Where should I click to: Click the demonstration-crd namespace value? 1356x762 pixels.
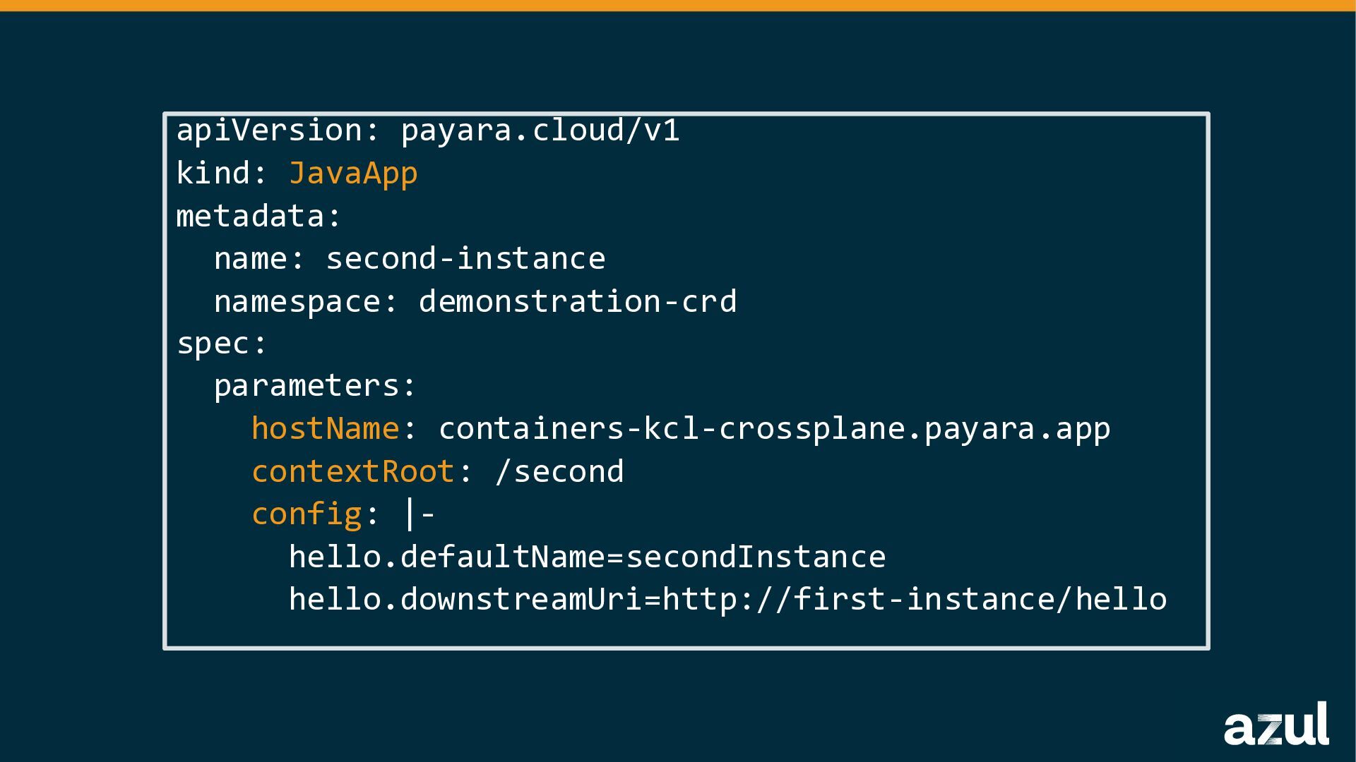[577, 302]
